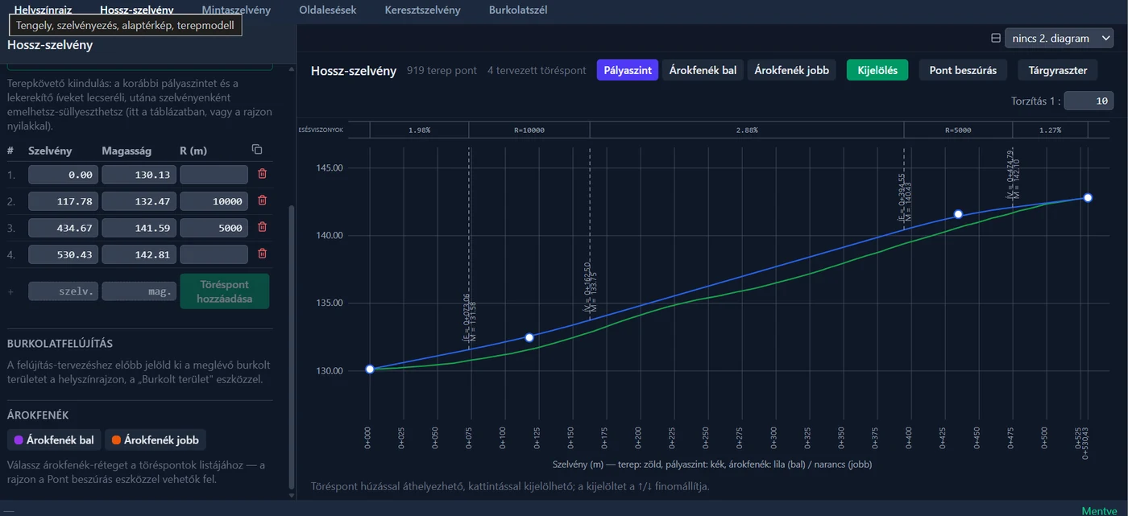The width and height of the screenshot is (1128, 516).
Task: Enable the Tárgyraszter option
Action: [1058, 70]
